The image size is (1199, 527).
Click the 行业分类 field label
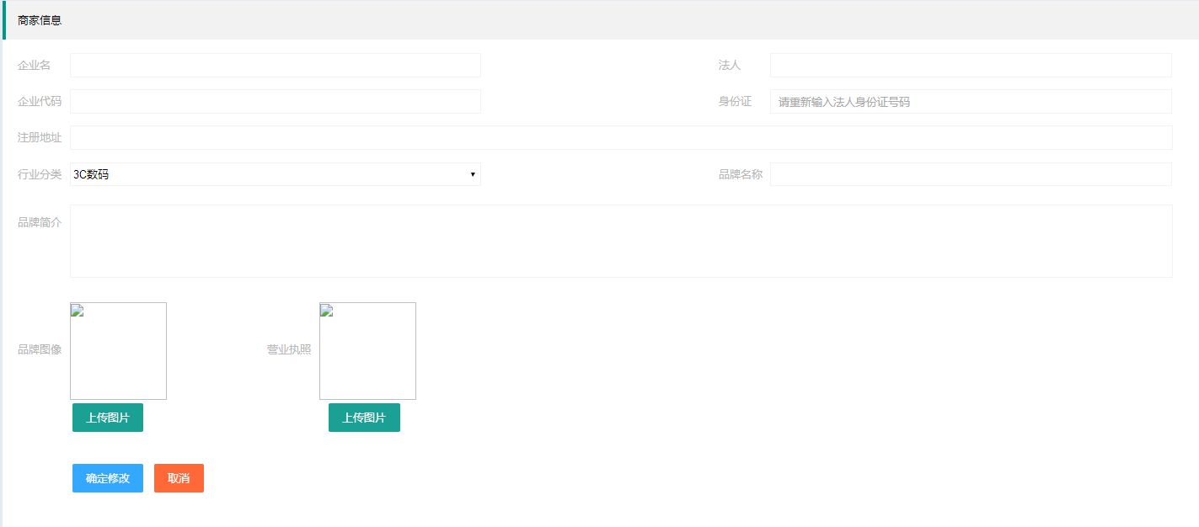pos(40,174)
